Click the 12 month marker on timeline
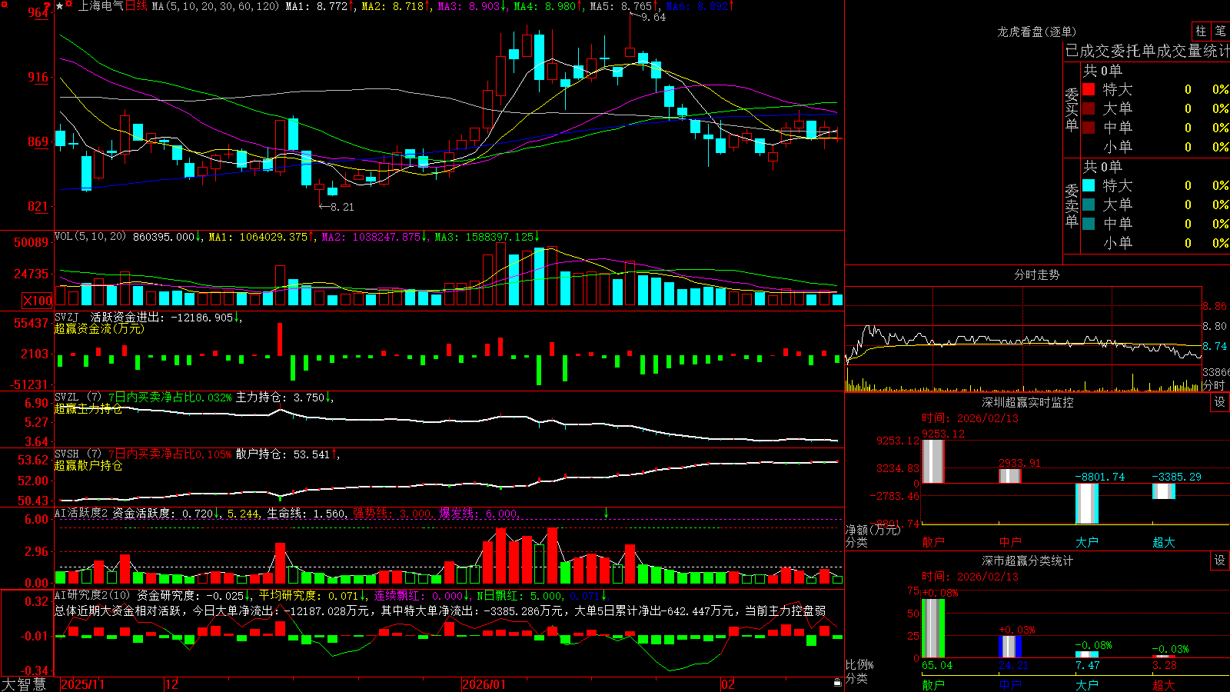1230x692 pixels. coord(172,684)
